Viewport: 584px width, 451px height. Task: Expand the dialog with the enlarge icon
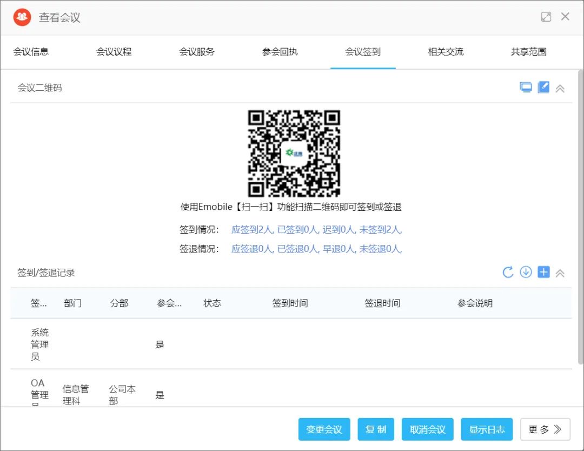click(546, 17)
